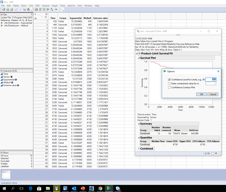Collapse the Fan table panel arrow
This screenshot has width=226, height=192.
click(x=32, y=14)
